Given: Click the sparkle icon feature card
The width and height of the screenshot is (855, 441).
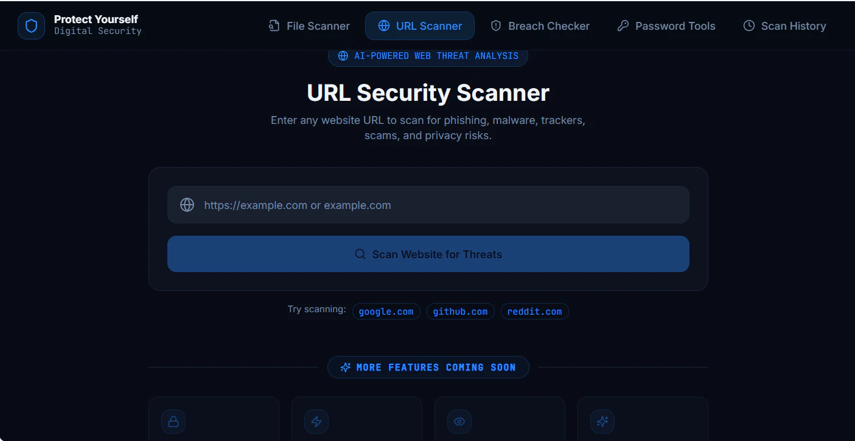Looking at the screenshot, I should click(x=602, y=421).
